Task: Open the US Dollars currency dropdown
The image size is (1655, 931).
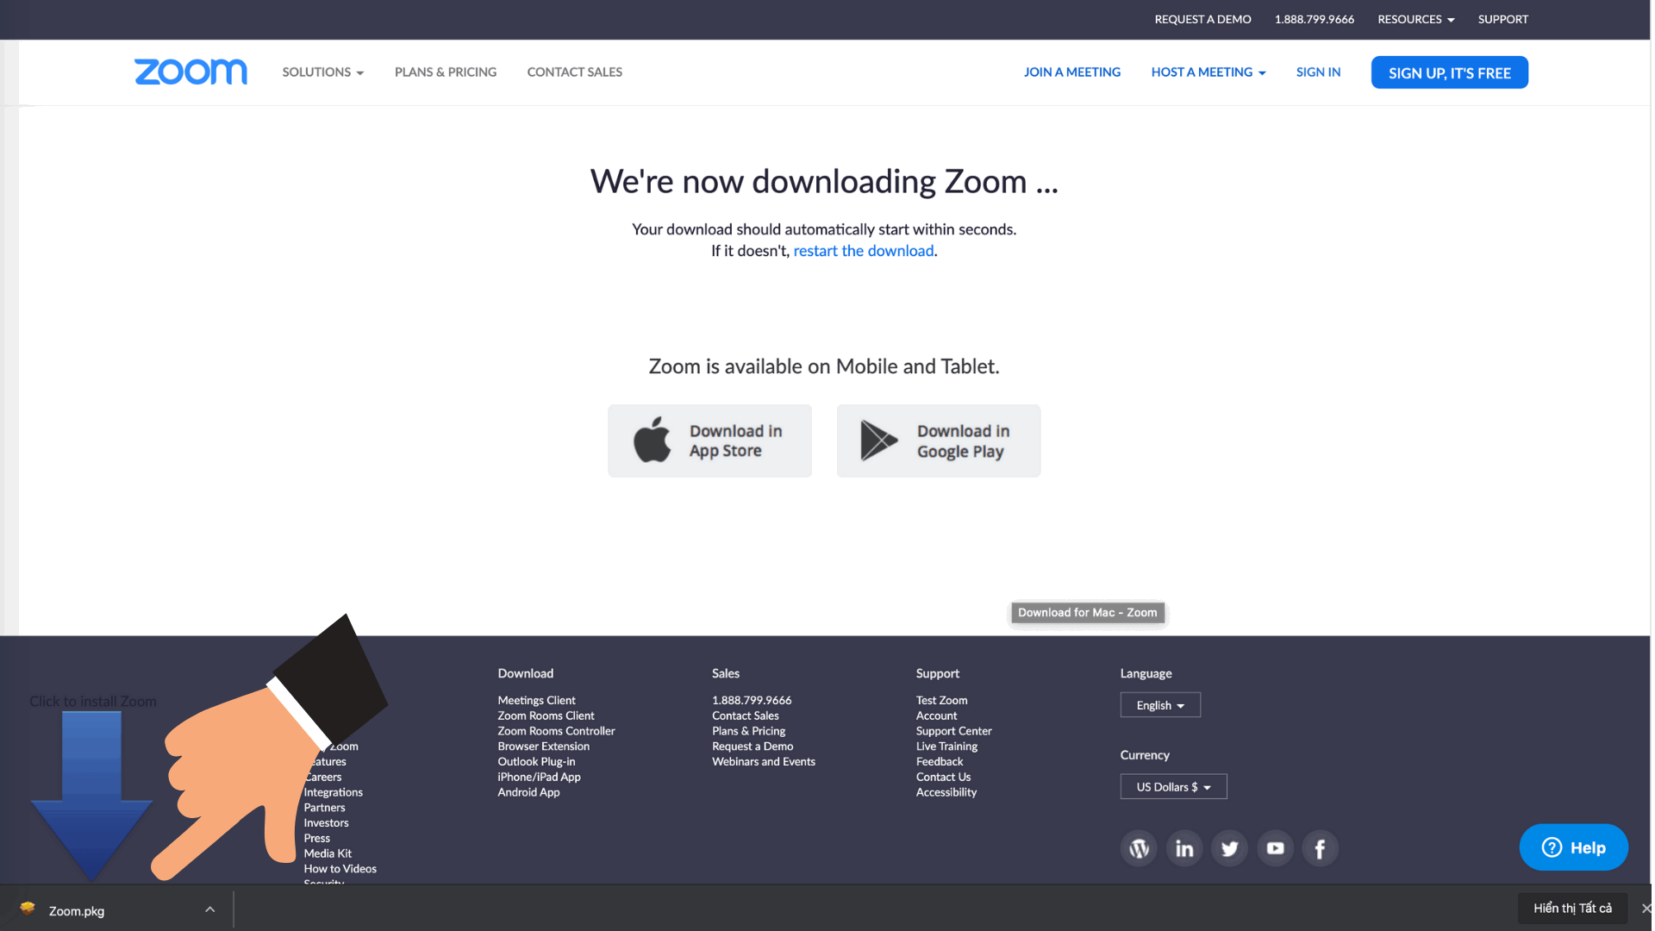Action: [1173, 787]
